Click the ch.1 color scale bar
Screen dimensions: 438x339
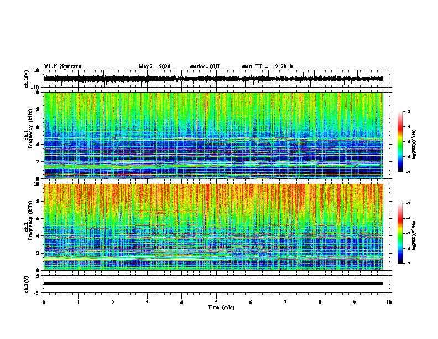(x=400, y=141)
